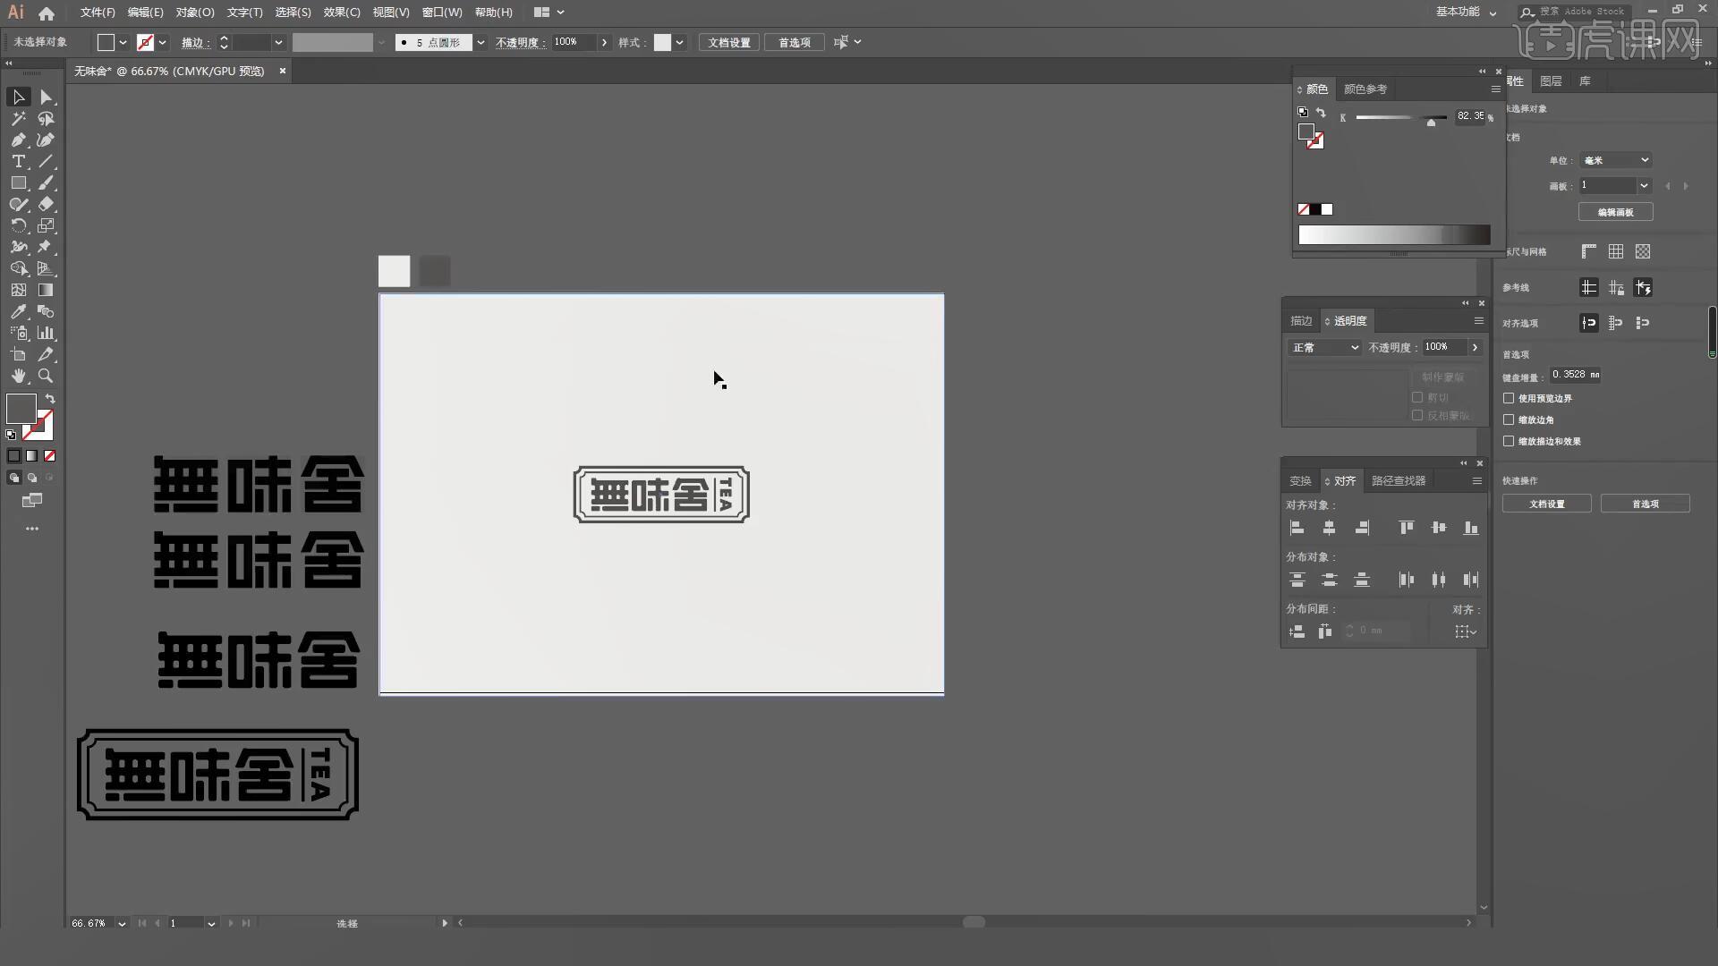
Task: Switch to the 路径查找器 tab
Action: pyautogui.click(x=1398, y=481)
